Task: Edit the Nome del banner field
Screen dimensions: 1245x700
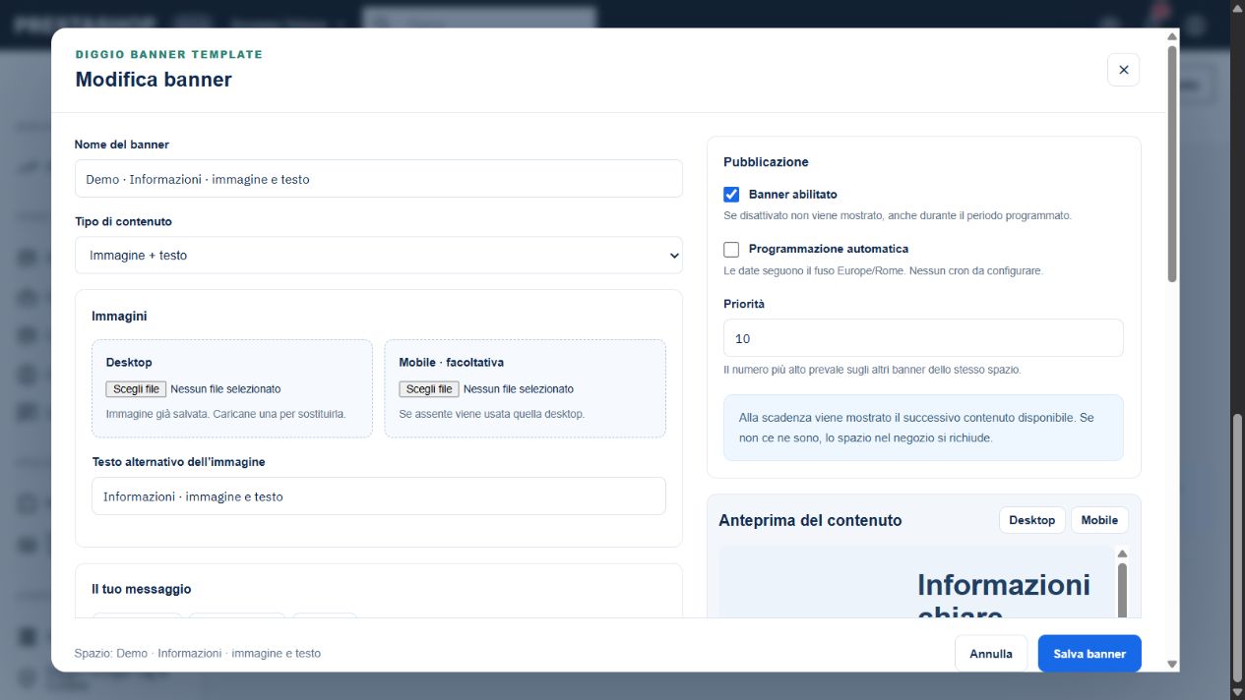Action: point(378,179)
